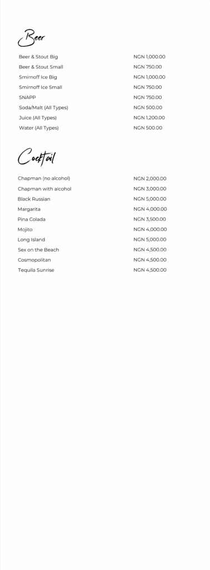Screen dimensions: 210x570
Task: Select the Beer & Stout Small item
Action: (x=41, y=67)
